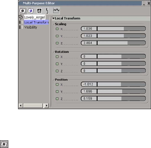Click the Position Z slider bar
151x148 pixels.
click(121, 99)
